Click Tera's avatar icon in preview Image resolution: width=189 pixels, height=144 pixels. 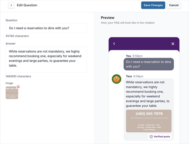[x=116, y=79]
